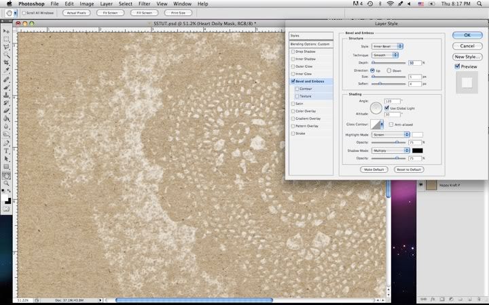
Task: Open the Style dropdown (Inner Bevel)
Action: tap(387, 46)
